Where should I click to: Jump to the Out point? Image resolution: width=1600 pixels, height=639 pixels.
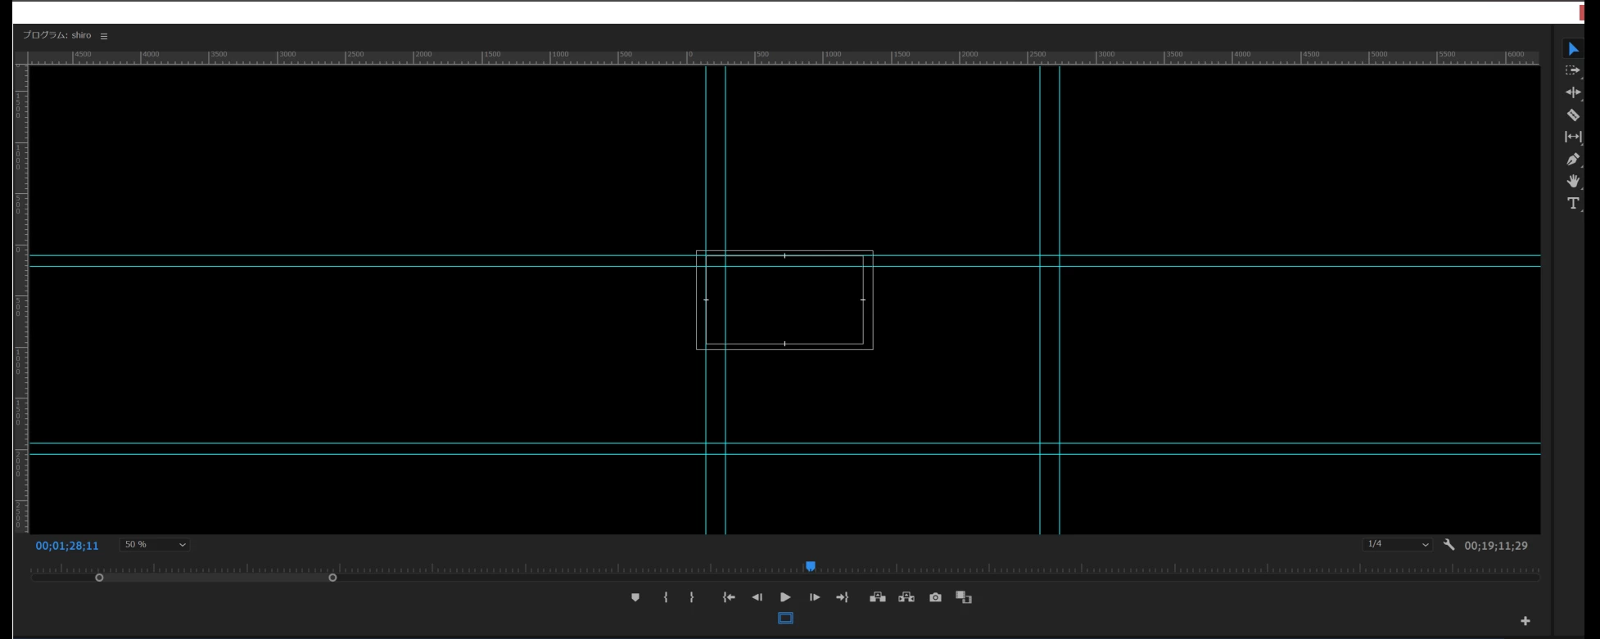tap(842, 597)
